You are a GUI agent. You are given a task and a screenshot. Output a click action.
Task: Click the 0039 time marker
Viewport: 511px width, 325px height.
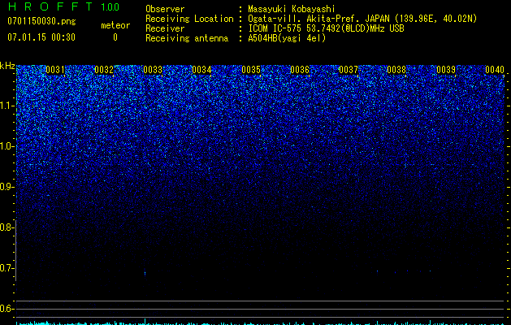pos(446,70)
